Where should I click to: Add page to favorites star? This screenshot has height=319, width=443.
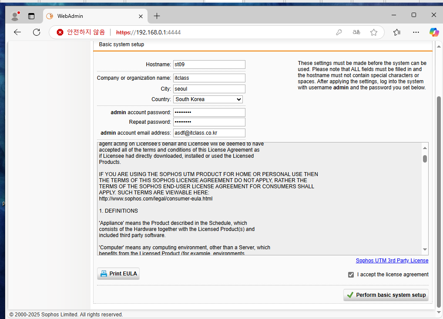(374, 32)
